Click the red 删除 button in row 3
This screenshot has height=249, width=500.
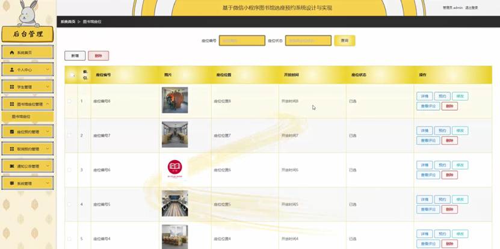pos(449,175)
